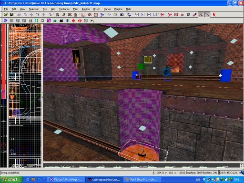Click the eyedropper-style toolbar icon
244x183 pixels.
[194, 15]
